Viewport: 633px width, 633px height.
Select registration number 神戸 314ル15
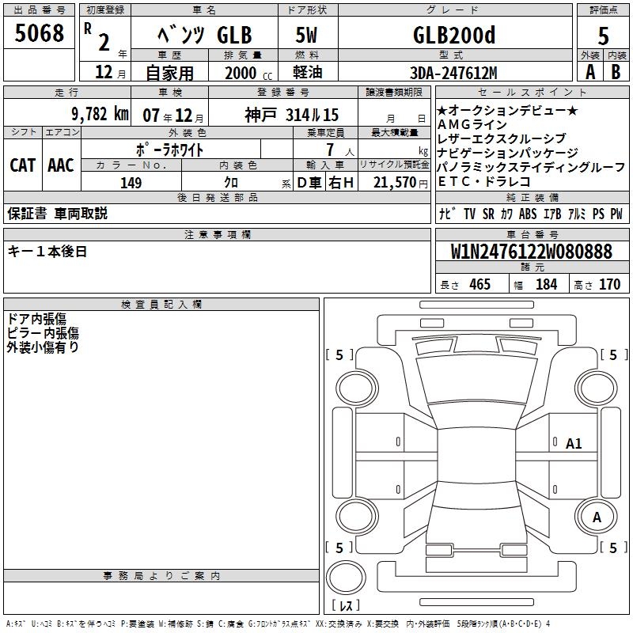291,114
